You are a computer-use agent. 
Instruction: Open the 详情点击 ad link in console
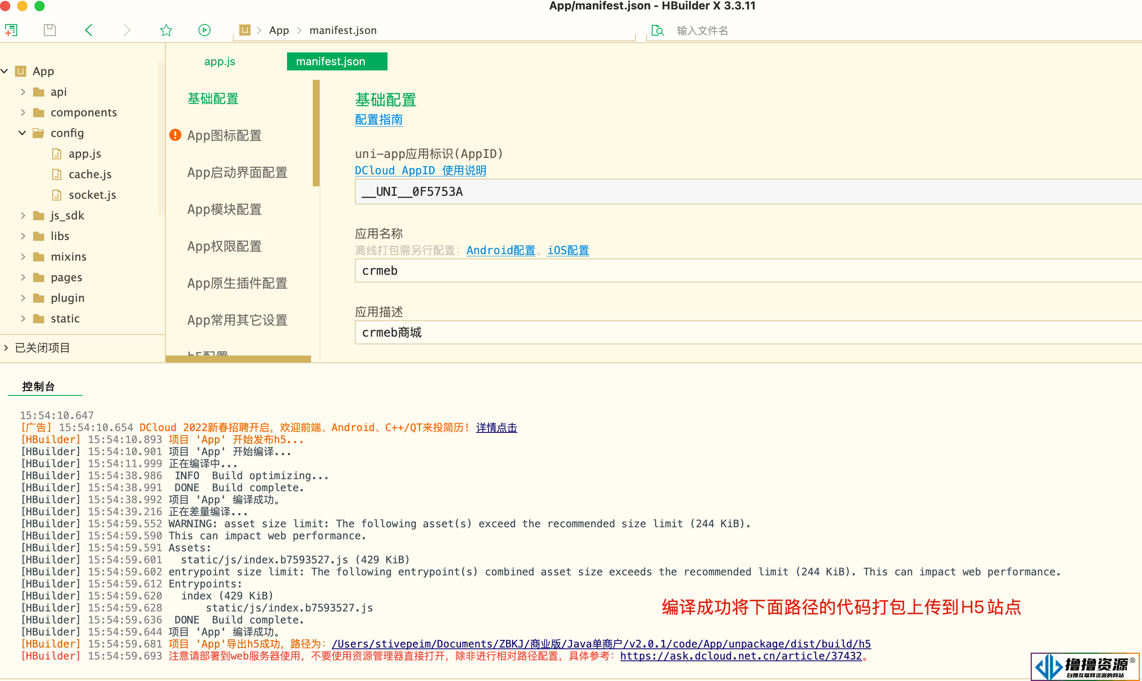(496, 428)
